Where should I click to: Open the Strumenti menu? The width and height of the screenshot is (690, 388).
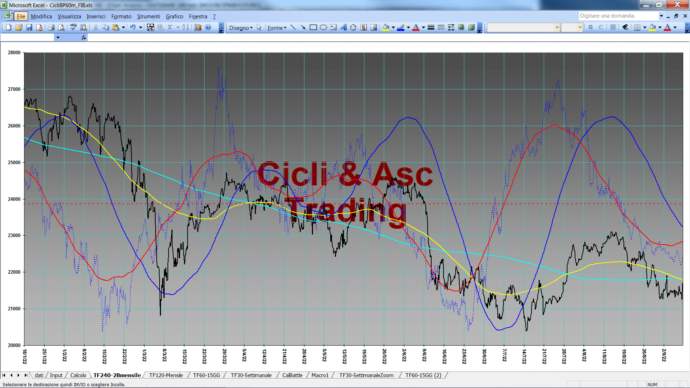[148, 17]
